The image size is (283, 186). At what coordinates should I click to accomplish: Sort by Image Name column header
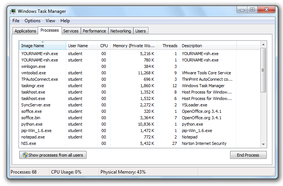43,46
